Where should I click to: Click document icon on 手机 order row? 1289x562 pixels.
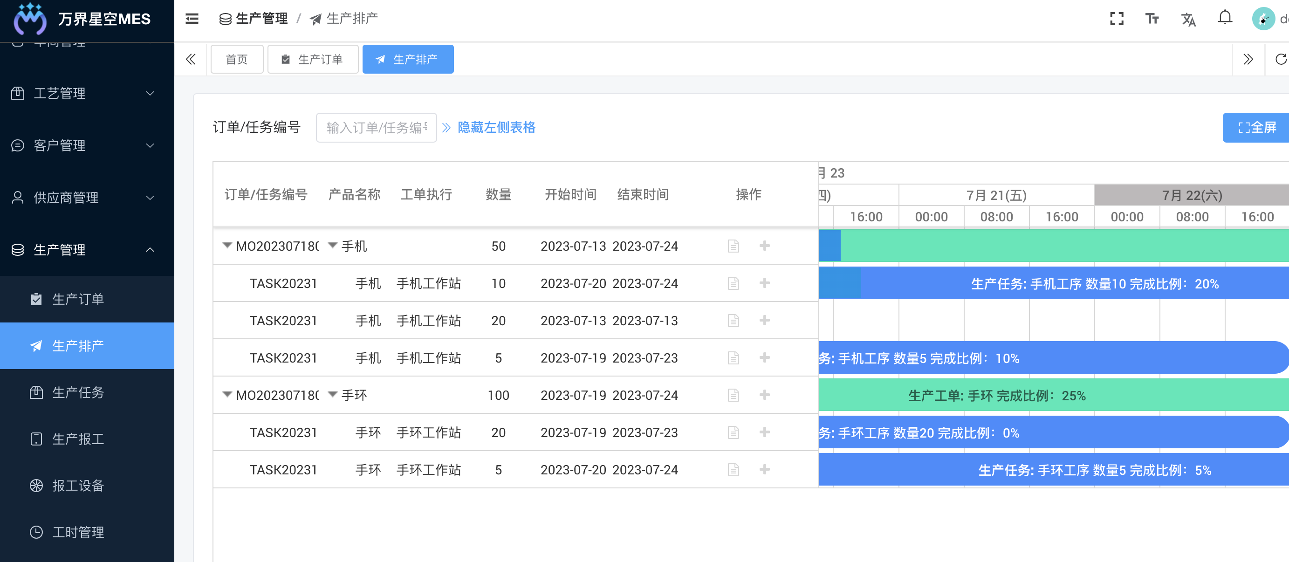point(733,246)
